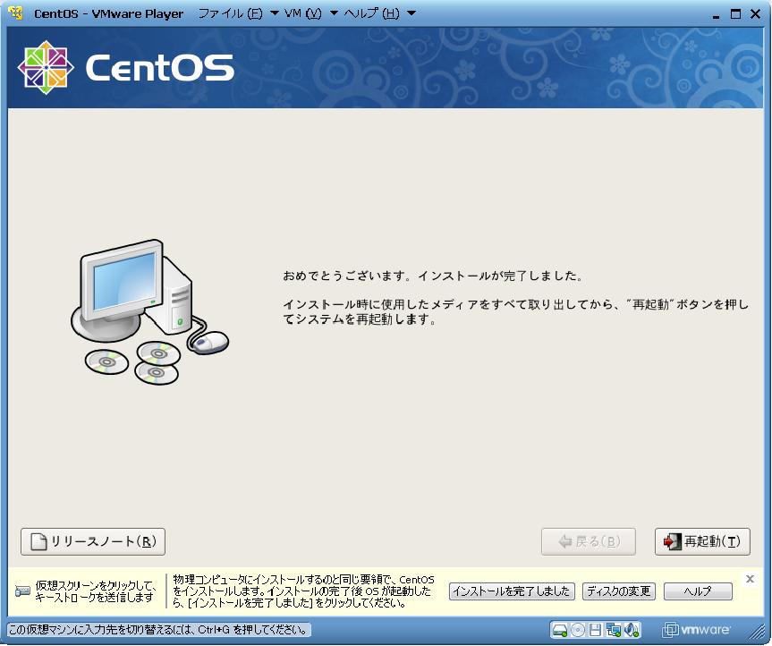The width and height of the screenshot is (772, 646).
Task: Expand the ヘルプ(H) menu dropdown arrow
Action: (411, 13)
